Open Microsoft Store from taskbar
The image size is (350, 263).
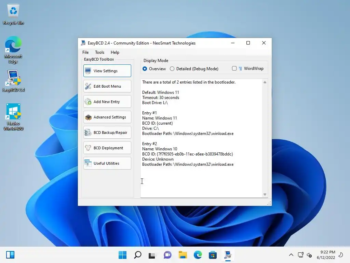tap(213, 255)
